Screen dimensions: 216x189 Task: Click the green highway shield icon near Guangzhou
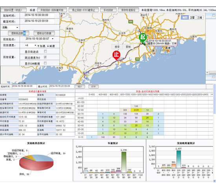[131, 22]
